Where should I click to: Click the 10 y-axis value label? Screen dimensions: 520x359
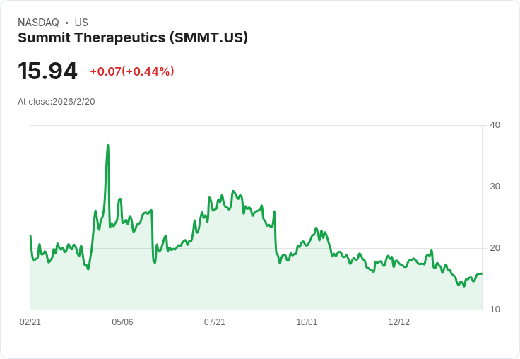(495, 310)
